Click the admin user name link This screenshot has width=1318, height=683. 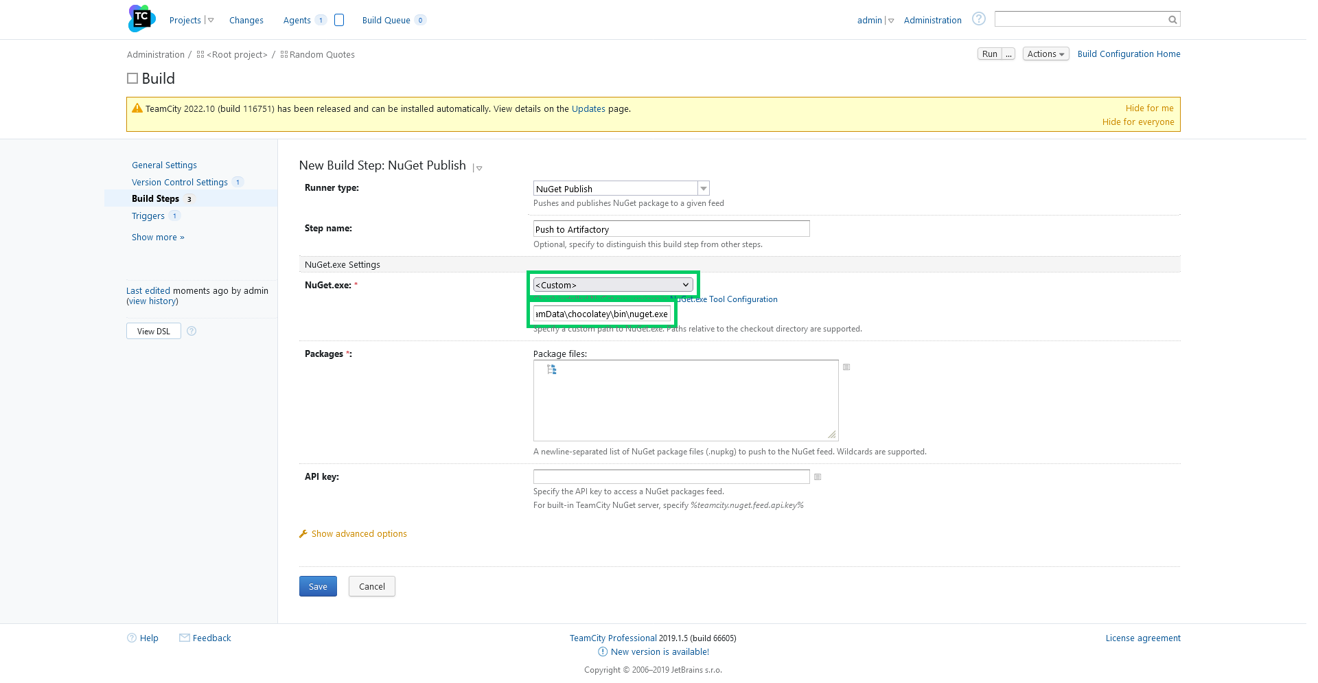tap(870, 20)
